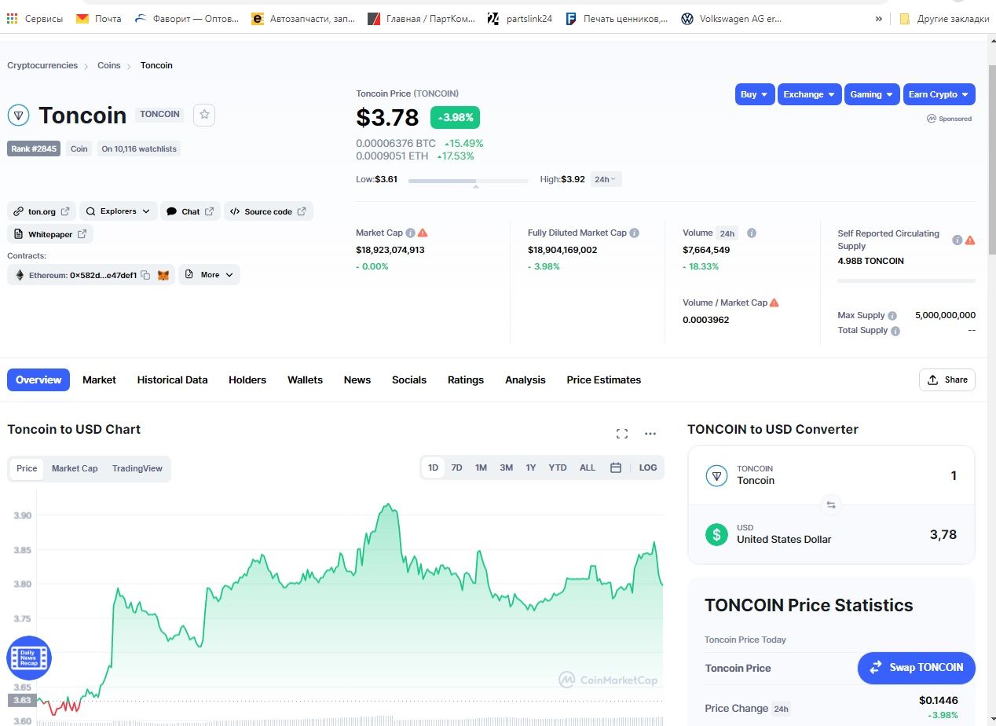
Task: Click the Toncoin logo icon beside title
Action: 18,115
